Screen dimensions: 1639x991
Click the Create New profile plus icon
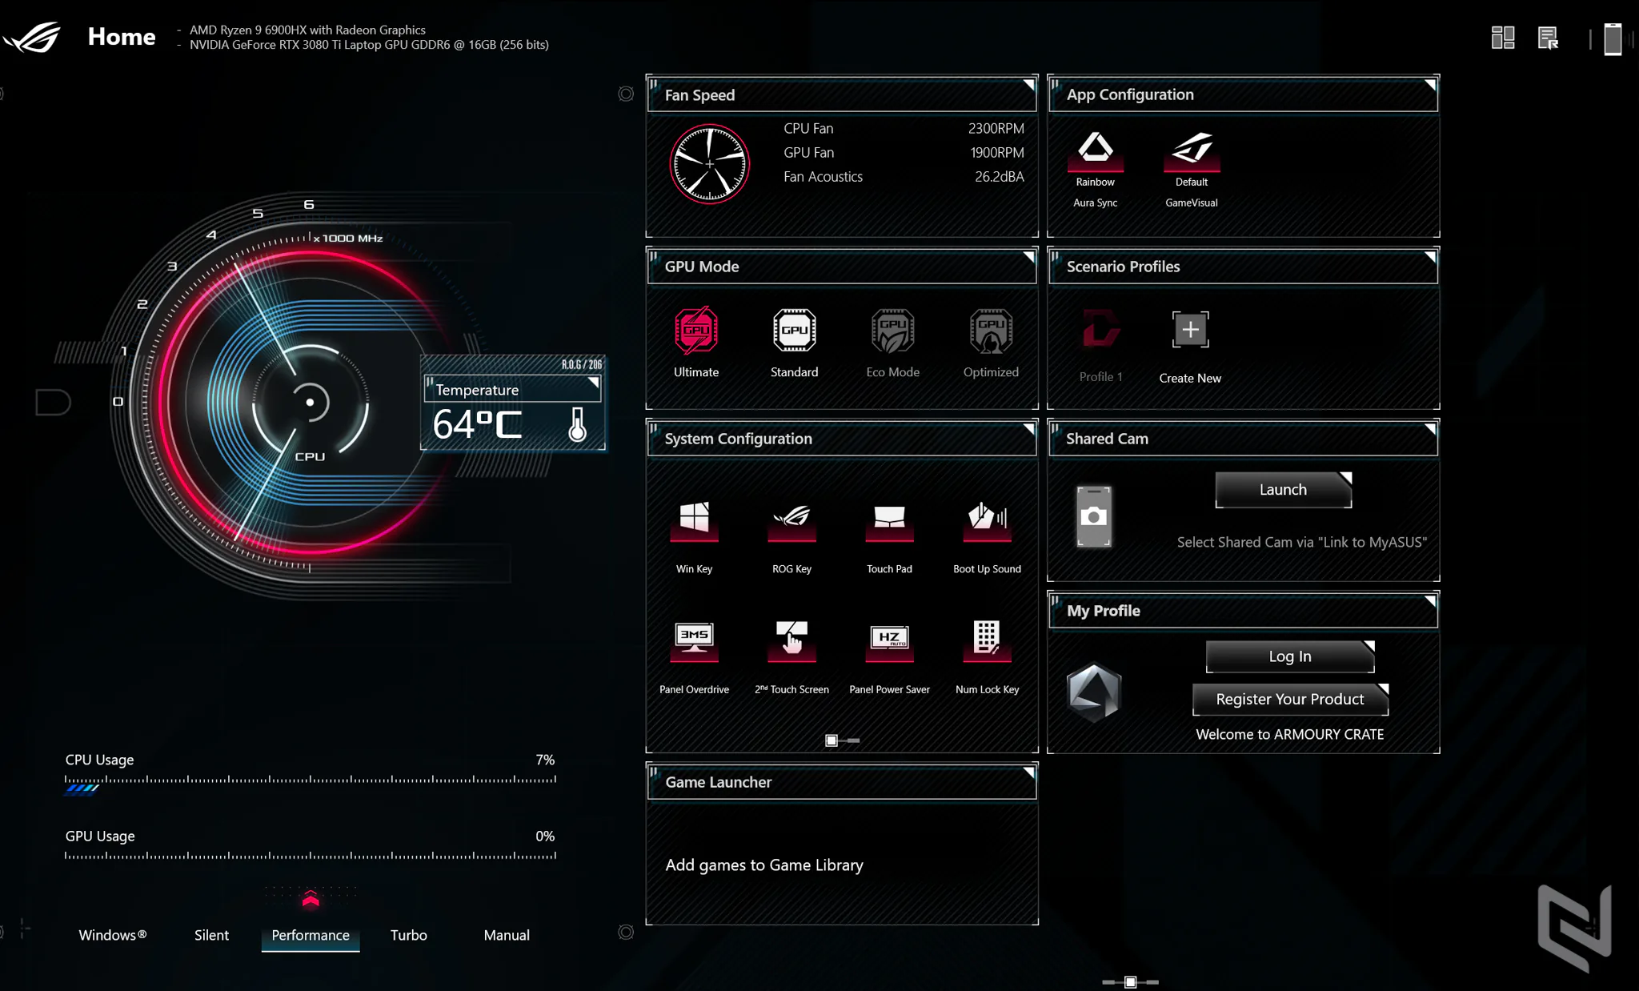1190,330
